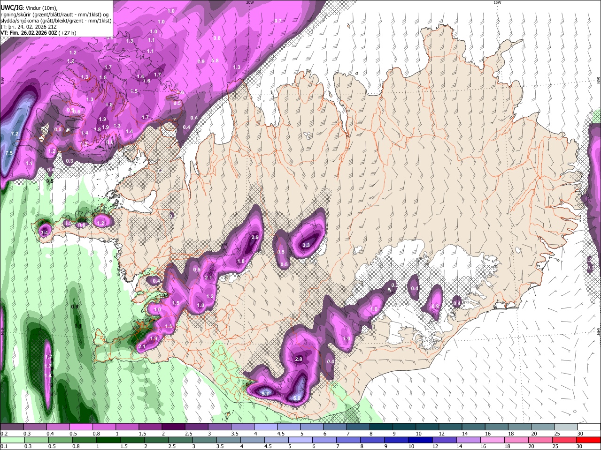The image size is (601, 450).
Task: Click the 0.2 value near Vatnajökull glacier
Action: point(394,285)
